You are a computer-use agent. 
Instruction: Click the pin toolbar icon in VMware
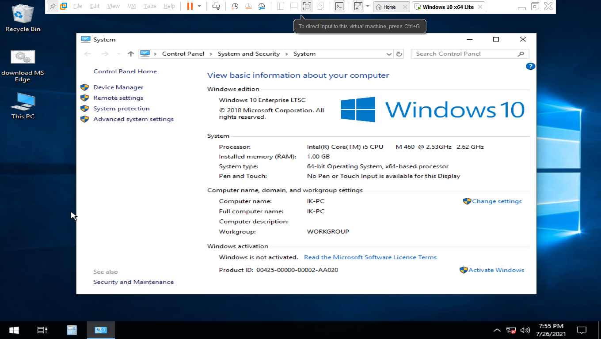point(53,7)
